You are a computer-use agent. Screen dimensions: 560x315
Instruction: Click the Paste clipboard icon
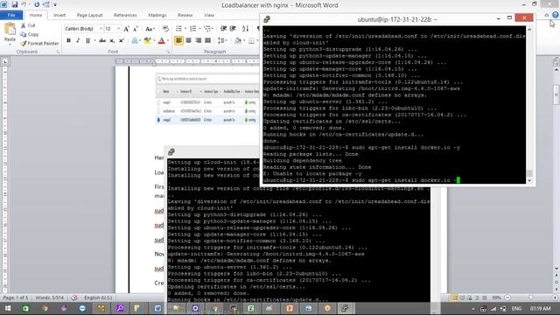coord(10,29)
